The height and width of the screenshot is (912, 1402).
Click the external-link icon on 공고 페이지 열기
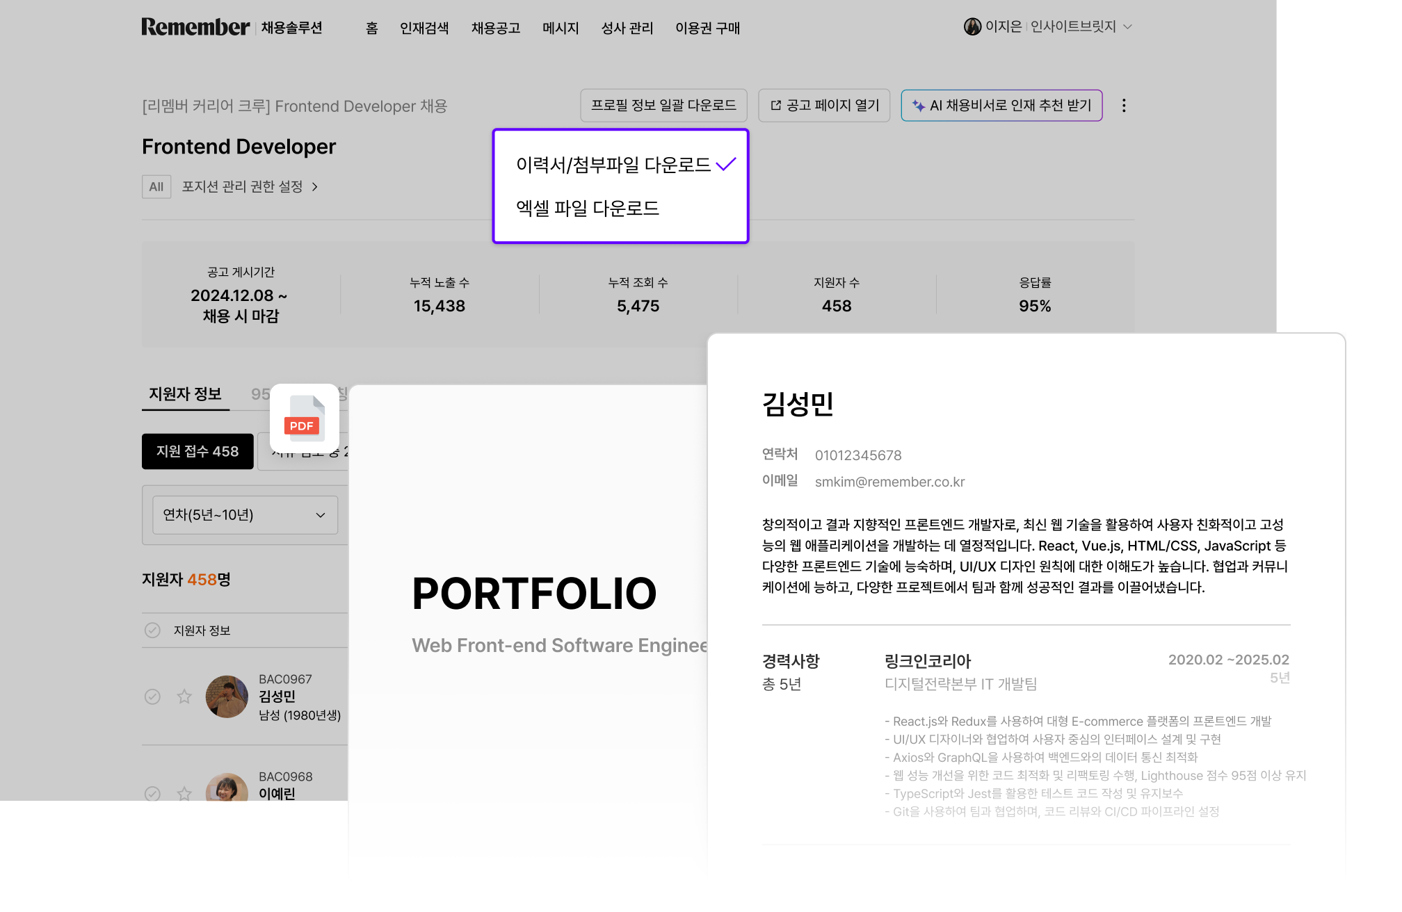point(775,105)
